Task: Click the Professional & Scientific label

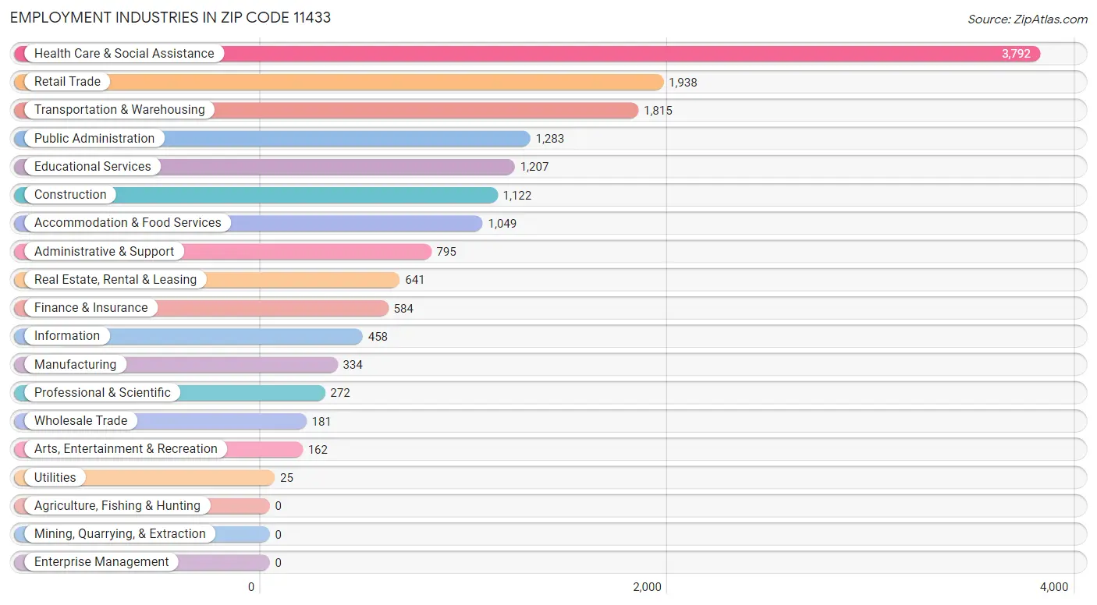Action: (102, 393)
